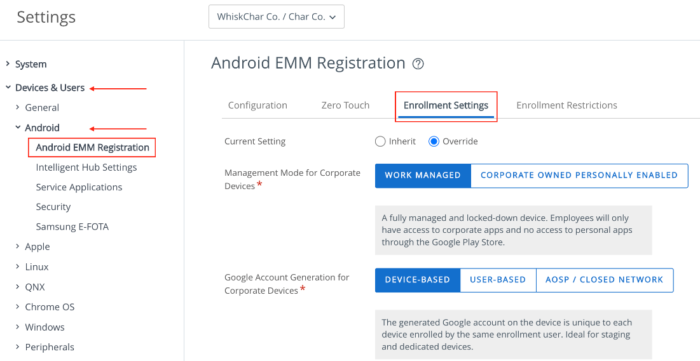Select Device-Based account generation

(417, 280)
